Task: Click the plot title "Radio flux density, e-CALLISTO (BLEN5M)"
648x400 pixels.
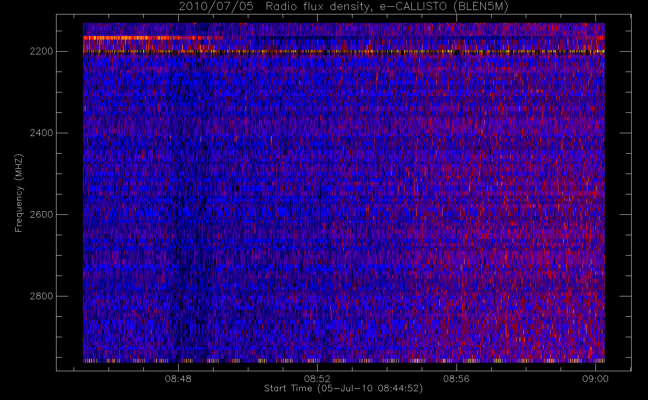Action: coord(387,7)
